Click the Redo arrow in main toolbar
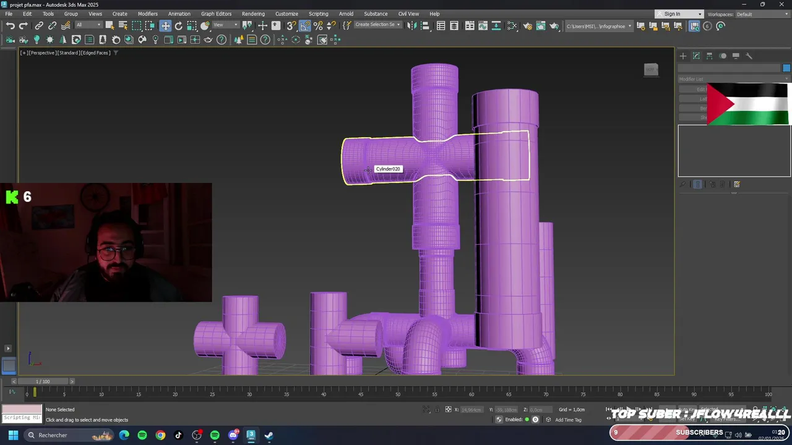Screen dimensions: 792x445 23,26
